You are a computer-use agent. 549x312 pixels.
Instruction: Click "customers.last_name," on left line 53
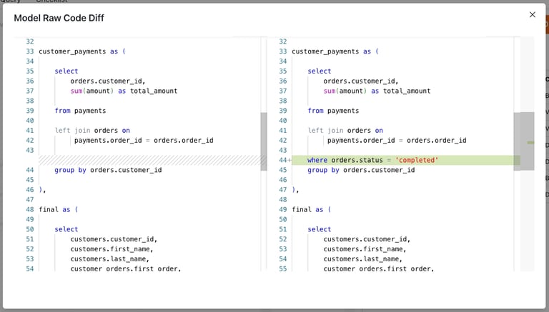(110, 259)
